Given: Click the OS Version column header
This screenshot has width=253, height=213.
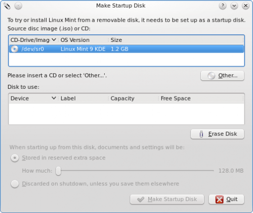Looking at the screenshot, I should [x=83, y=40].
